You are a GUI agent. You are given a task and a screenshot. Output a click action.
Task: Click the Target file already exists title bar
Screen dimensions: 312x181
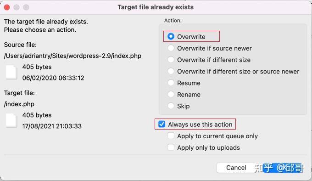(156, 7)
